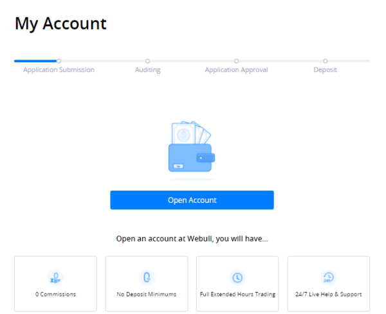386x314 pixels.
Task: Switch to the Deposit step label
Action: pos(325,70)
